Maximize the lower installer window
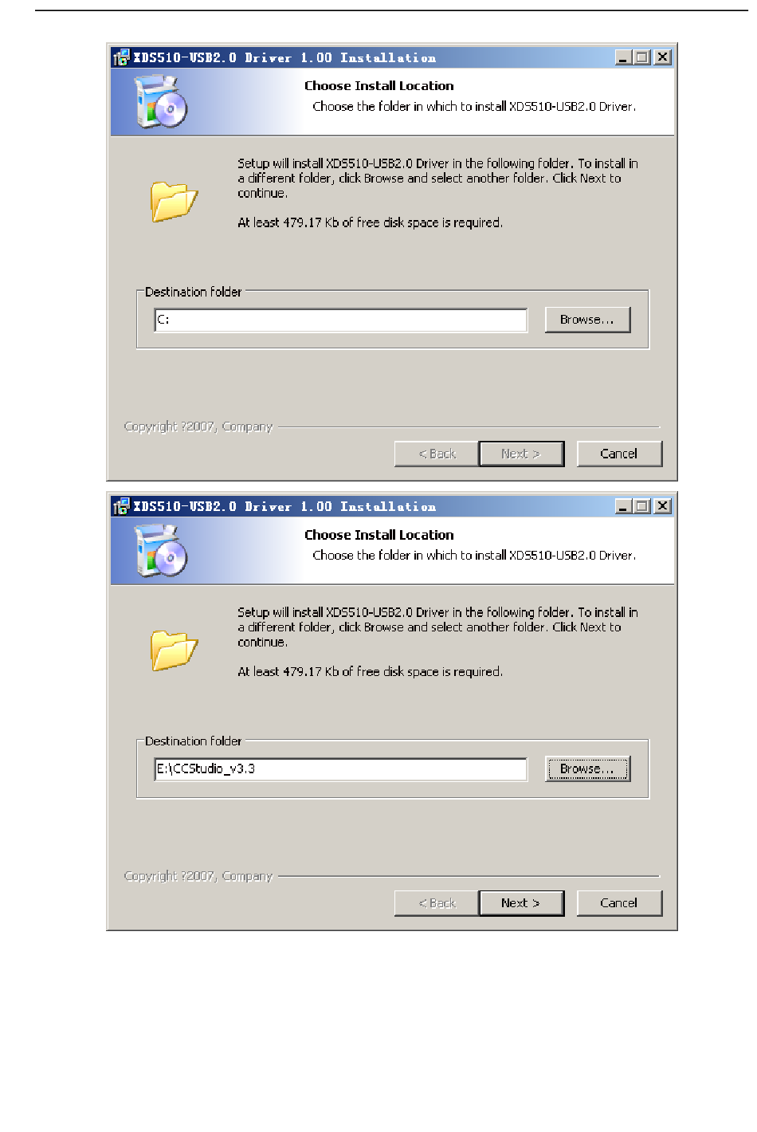Image resolution: width=757 pixels, height=1132 pixels. point(641,506)
